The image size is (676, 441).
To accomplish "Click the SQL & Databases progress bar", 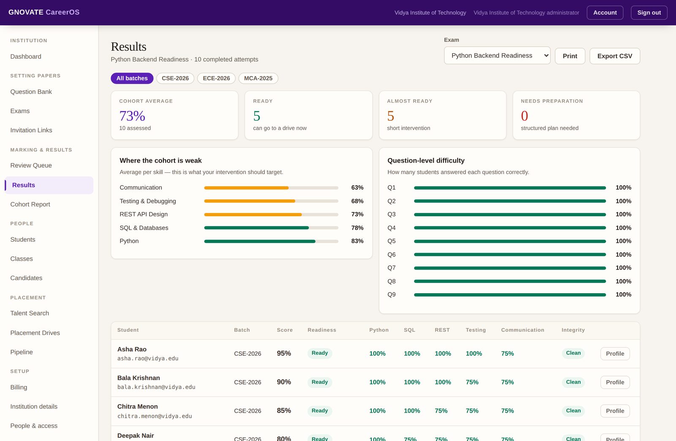I will (271, 228).
